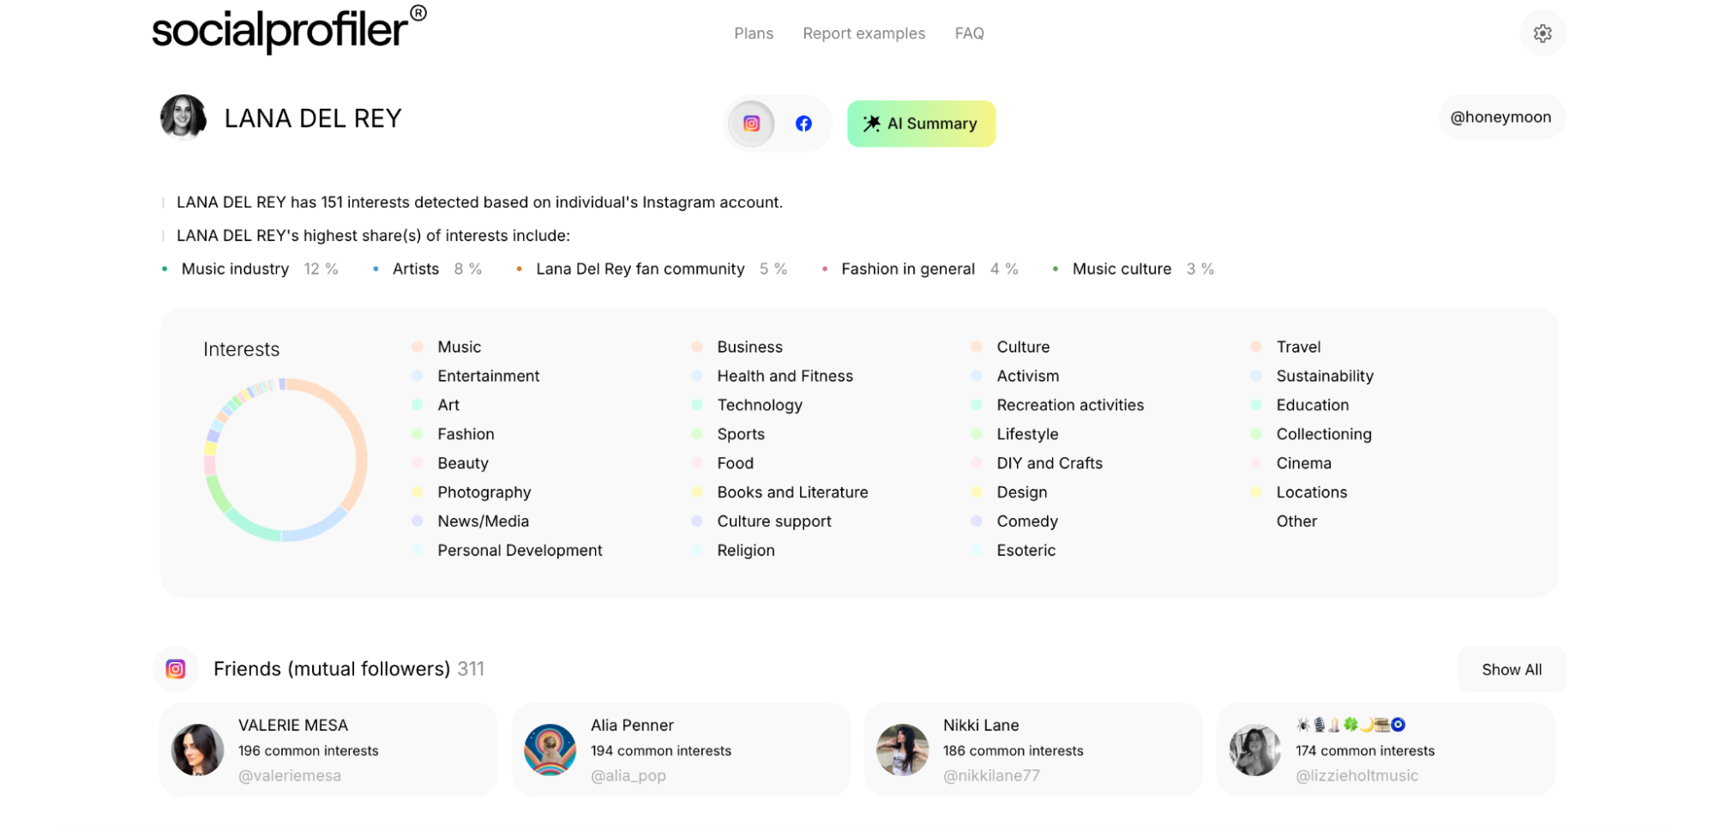This screenshot has width=1714, height=831.
Task: Click the @alia_pop username link
Action: [x=627, y=774]
